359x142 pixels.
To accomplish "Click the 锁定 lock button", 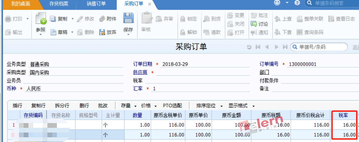I will (x=189, y=19).
